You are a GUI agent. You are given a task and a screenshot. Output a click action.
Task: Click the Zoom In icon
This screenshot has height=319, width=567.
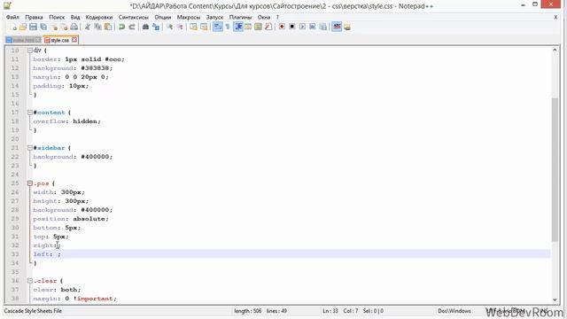point(169,27)
